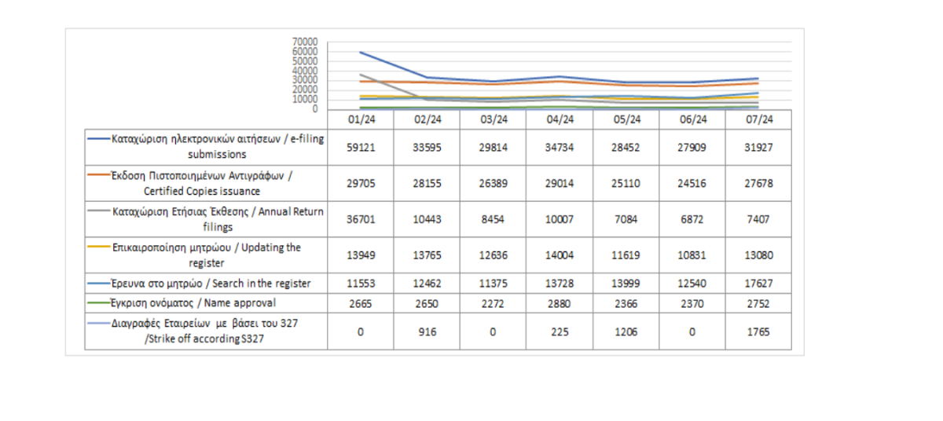Select the cell with value 13765
The image size is (943, 421).
(x=427, y=255)
